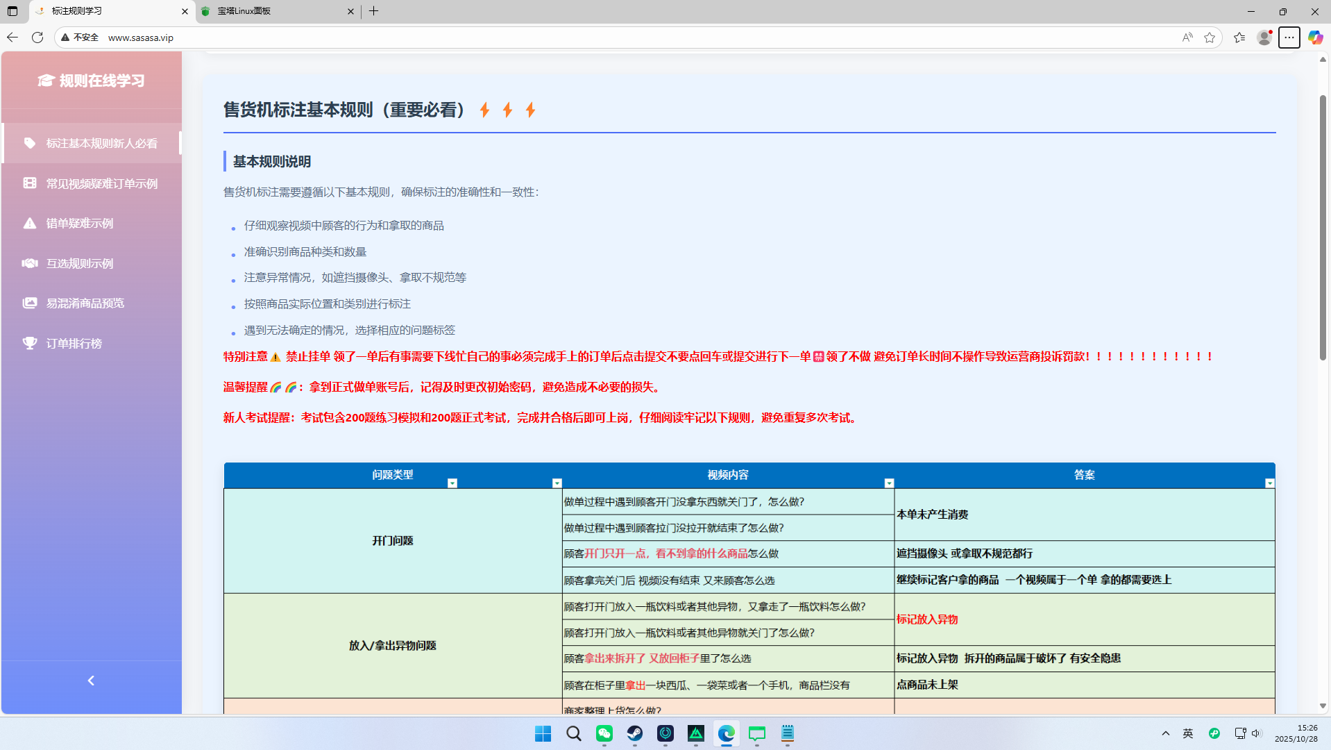Viewport: 1331px width, 750px height.
Task: Add this page to favorites with the star icon
Action: point(1210,37)
